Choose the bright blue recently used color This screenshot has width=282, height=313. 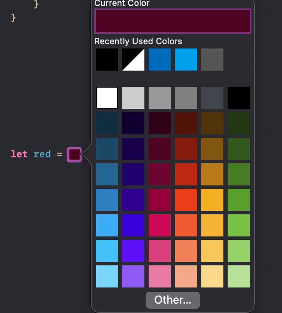(x=186, y=60)
